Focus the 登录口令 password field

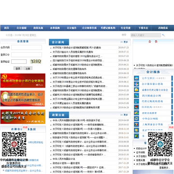(27, 55)
